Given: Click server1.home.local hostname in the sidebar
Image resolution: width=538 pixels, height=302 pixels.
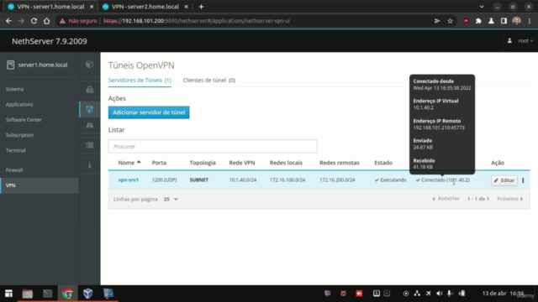Looking at the screenshot, I should click(x=43, y=65).
